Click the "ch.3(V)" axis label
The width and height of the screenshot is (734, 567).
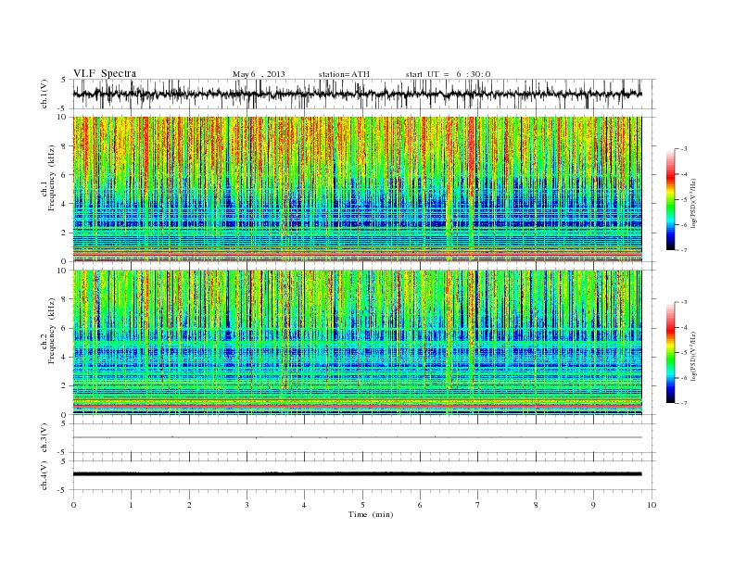coord(44,438)
